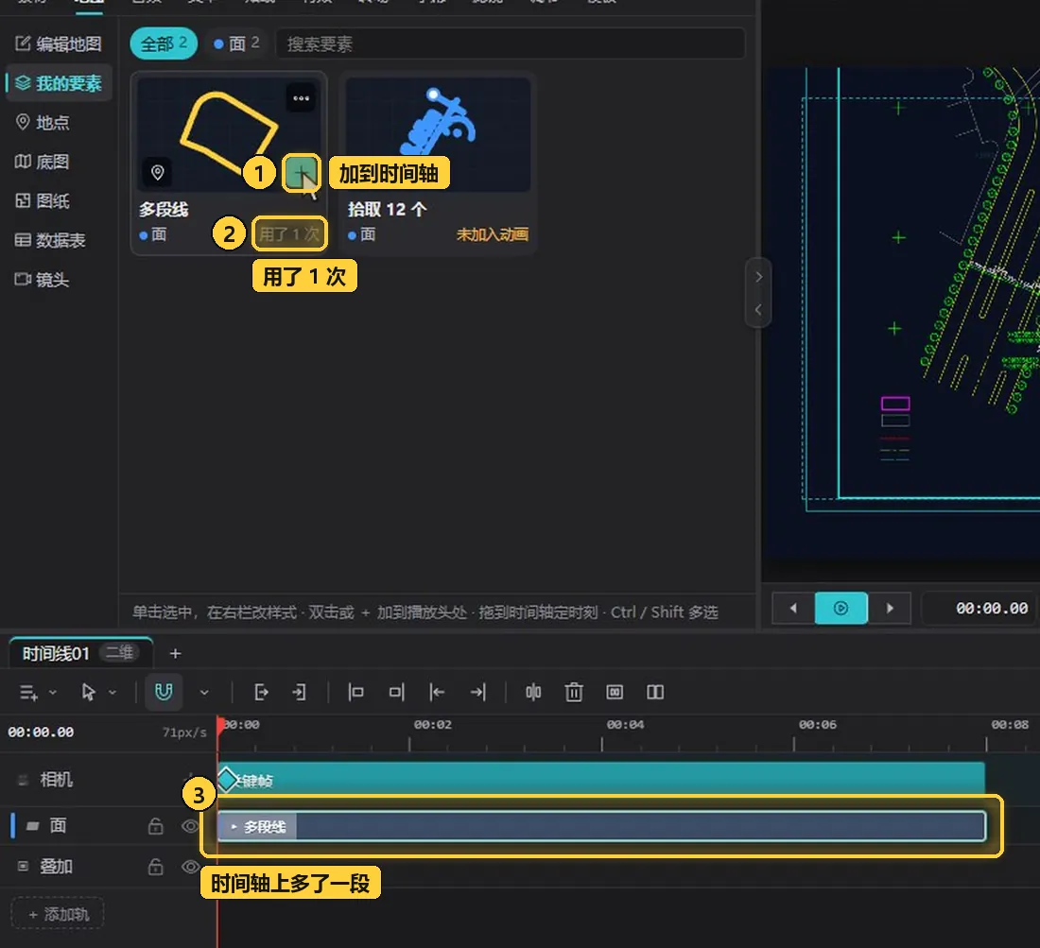Add a new timeline with the plus tab
Image resolution: width=1040 pixels, height=948 pixels.
[x=175, y=654]
